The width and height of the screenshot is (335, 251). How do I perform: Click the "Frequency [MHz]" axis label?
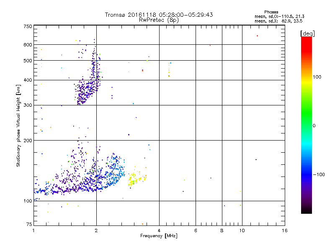[159, 236]
